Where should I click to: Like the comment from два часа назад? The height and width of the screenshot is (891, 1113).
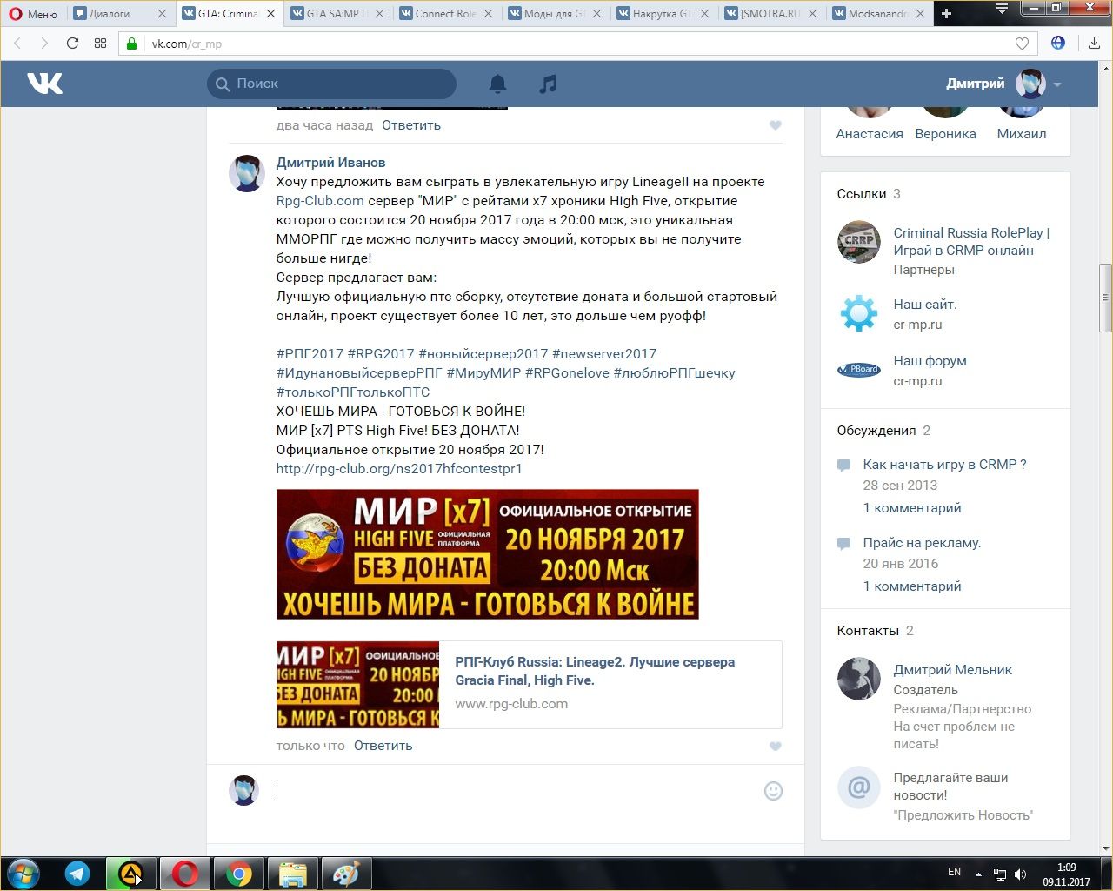(776, 125)
